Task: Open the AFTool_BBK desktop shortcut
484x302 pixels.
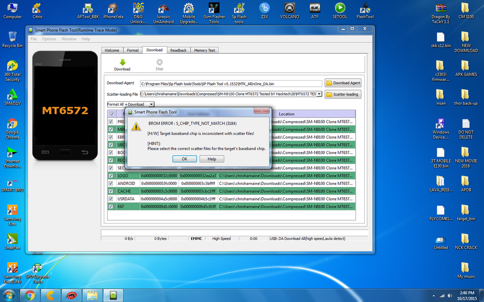Action: point(88,11)
